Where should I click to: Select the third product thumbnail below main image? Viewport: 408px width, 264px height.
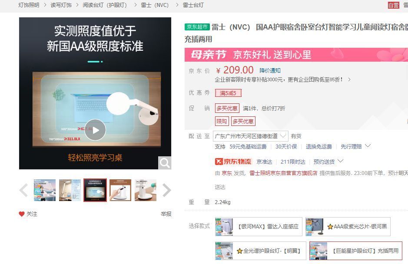click(x=95, y=190)
